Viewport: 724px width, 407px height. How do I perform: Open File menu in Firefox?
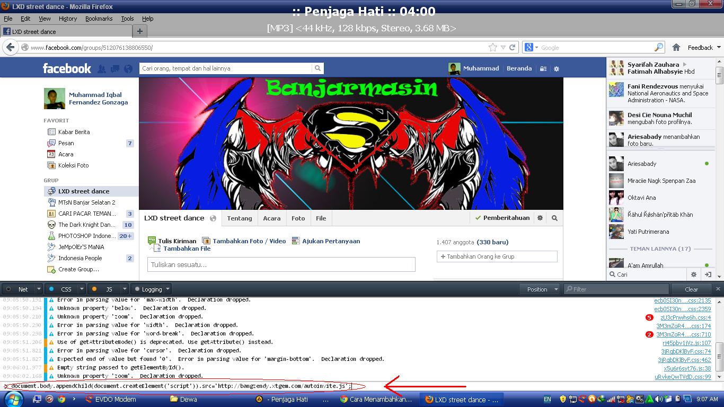click(8, 19)
